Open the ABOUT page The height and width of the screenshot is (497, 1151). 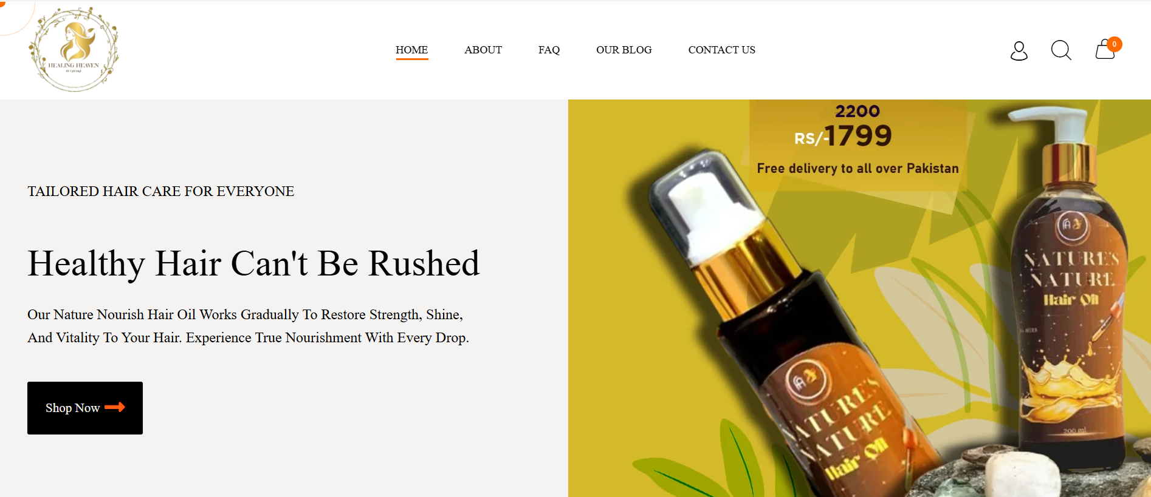[483, 50]
